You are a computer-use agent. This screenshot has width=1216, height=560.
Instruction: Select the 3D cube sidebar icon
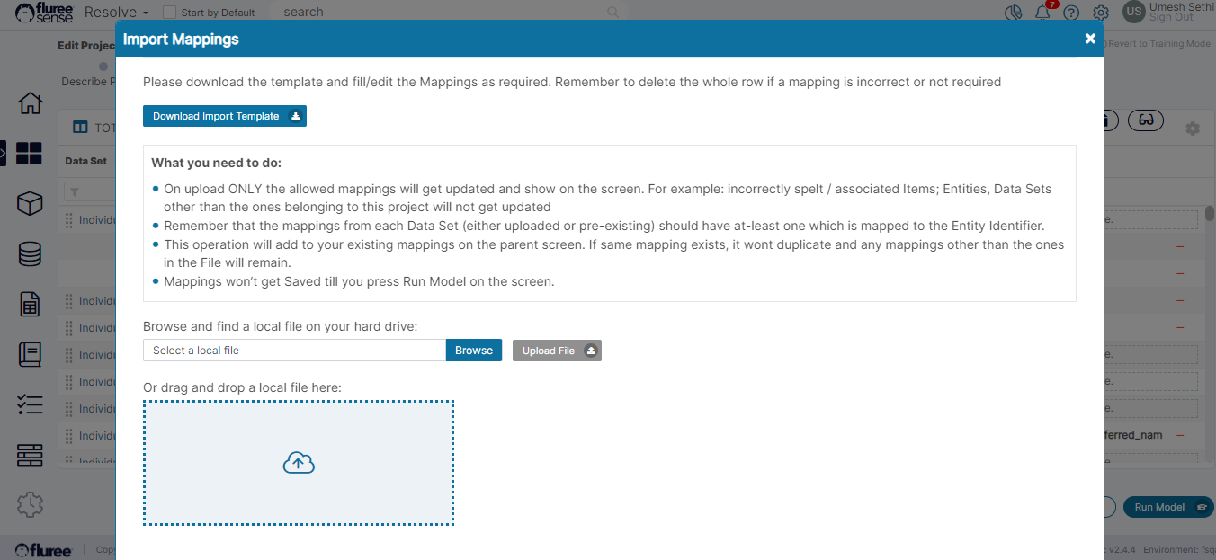click(x=30, y=204)
